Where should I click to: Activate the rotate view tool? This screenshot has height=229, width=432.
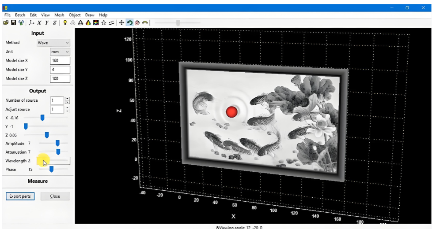[x=129, y=22]
